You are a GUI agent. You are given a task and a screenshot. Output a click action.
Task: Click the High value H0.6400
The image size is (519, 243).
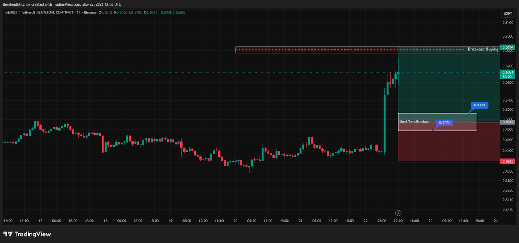click(x=121, y=13)
